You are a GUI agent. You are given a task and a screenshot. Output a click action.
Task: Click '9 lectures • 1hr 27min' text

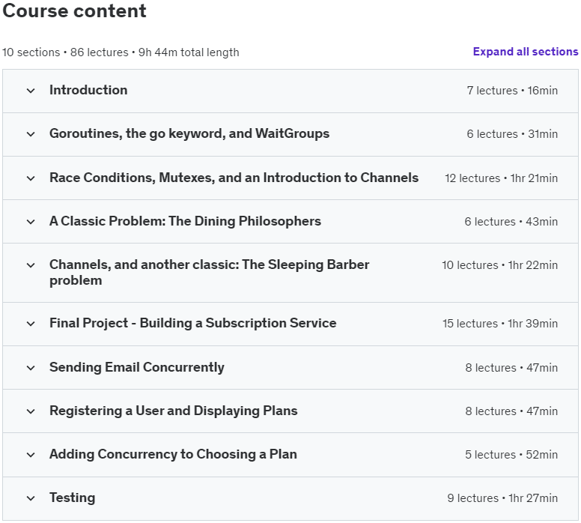[x=502, y=498]
